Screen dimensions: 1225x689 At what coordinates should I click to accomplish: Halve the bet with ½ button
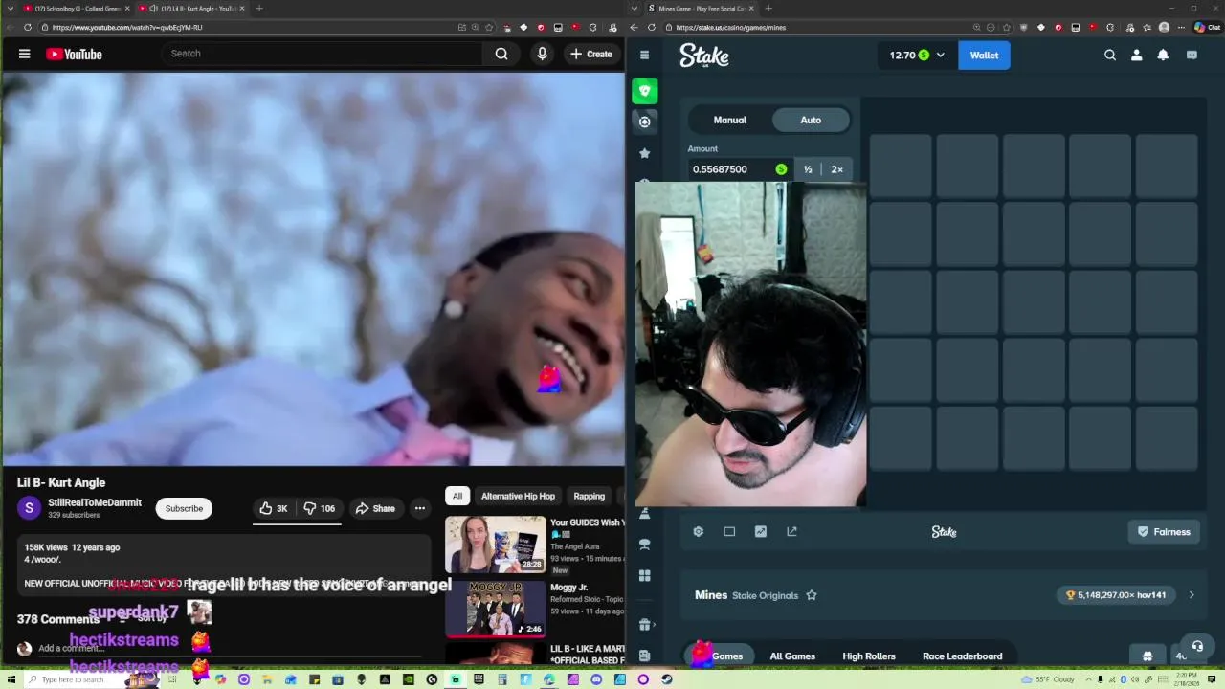point(808,169)
